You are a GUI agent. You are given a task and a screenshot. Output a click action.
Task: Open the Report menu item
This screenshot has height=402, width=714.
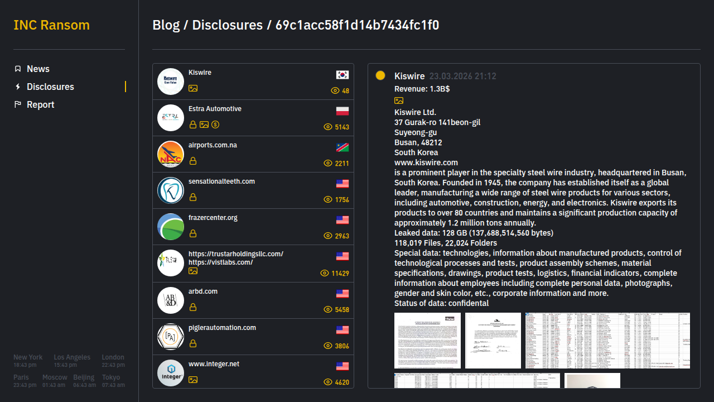click(x=40, y=104)
